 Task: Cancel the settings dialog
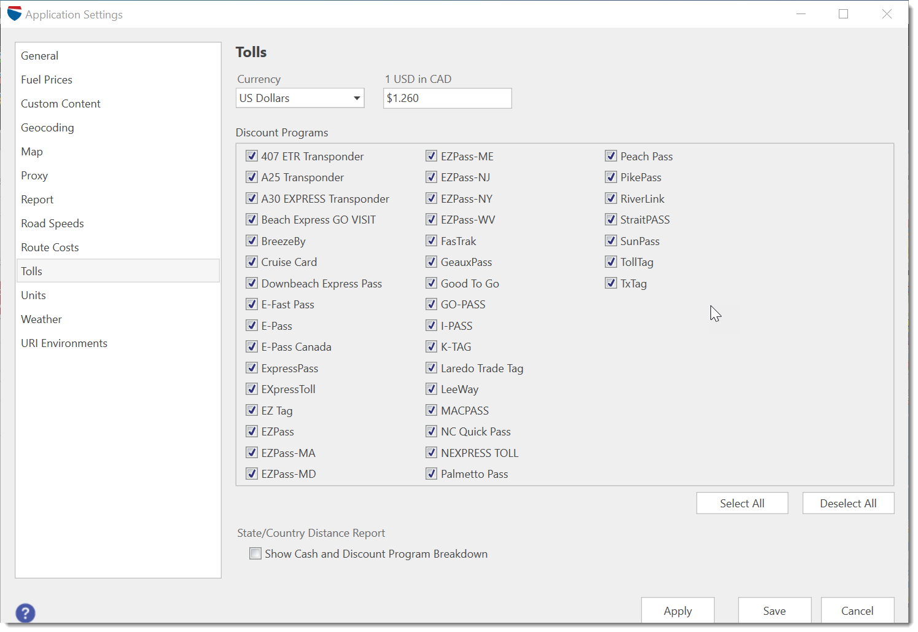[857, 611]
